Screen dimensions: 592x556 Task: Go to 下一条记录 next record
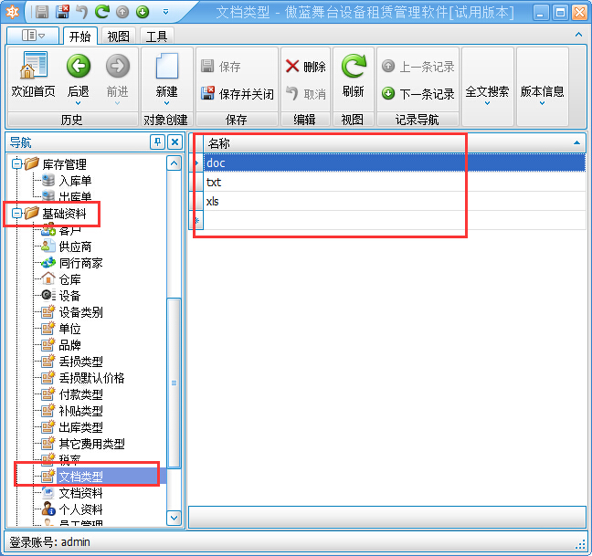pos(418,93)
